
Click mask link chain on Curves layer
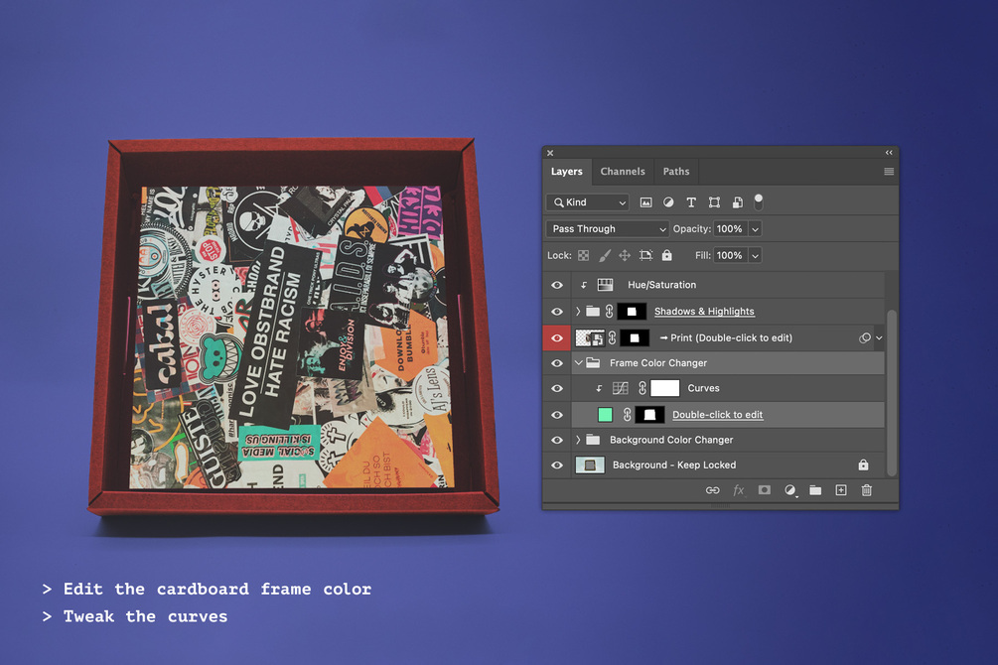click(642, 387)
